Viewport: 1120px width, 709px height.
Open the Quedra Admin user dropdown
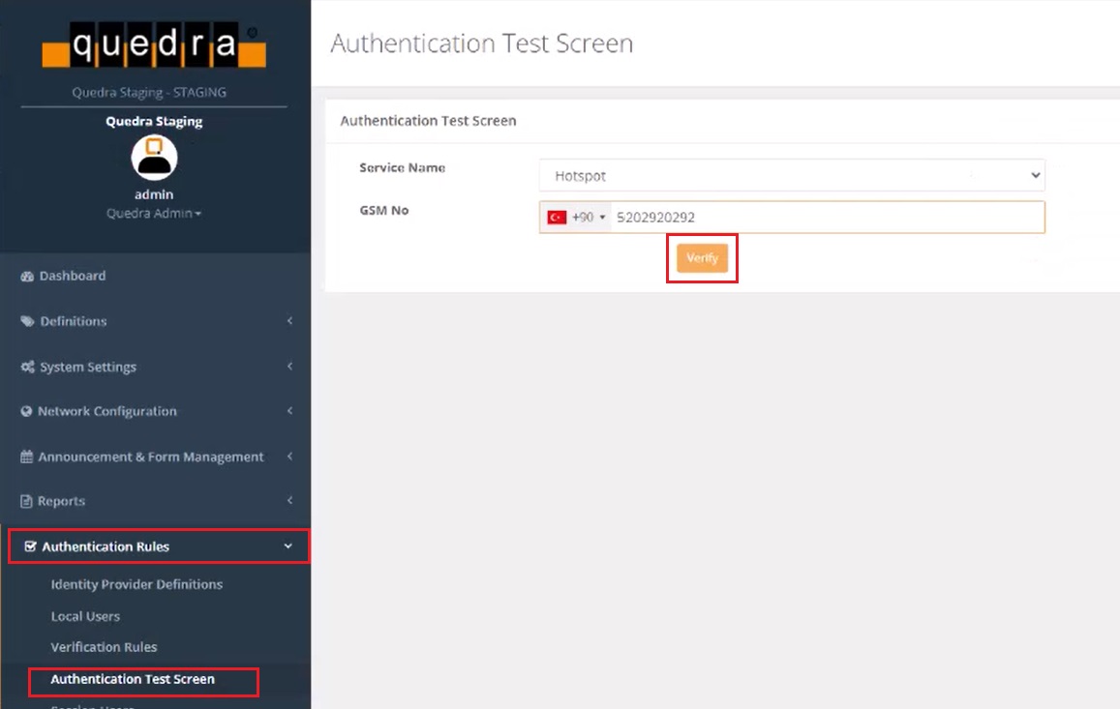tap(154, 214)
